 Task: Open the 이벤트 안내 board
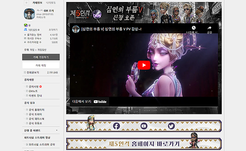point(35,96)
